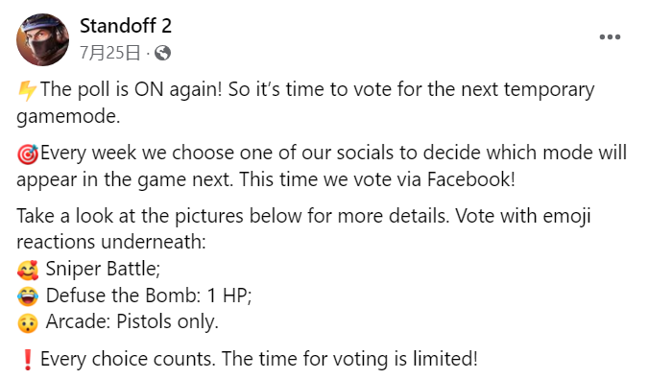
Task: Click the surprised hushed face emoji
Action: [x=28, y=322]
